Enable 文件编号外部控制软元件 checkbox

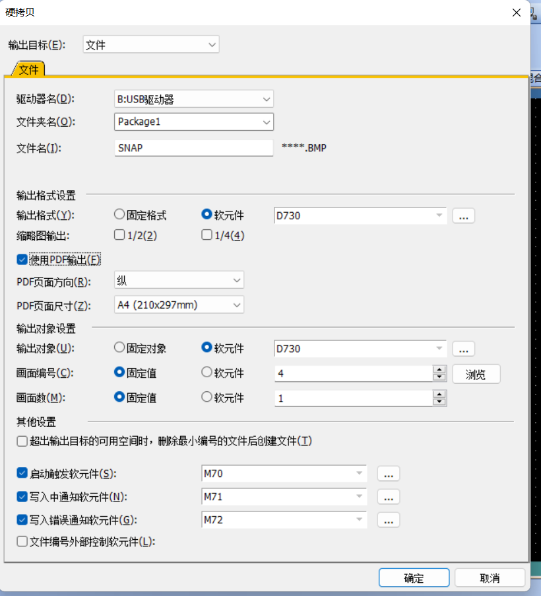(x=22, y=542)
